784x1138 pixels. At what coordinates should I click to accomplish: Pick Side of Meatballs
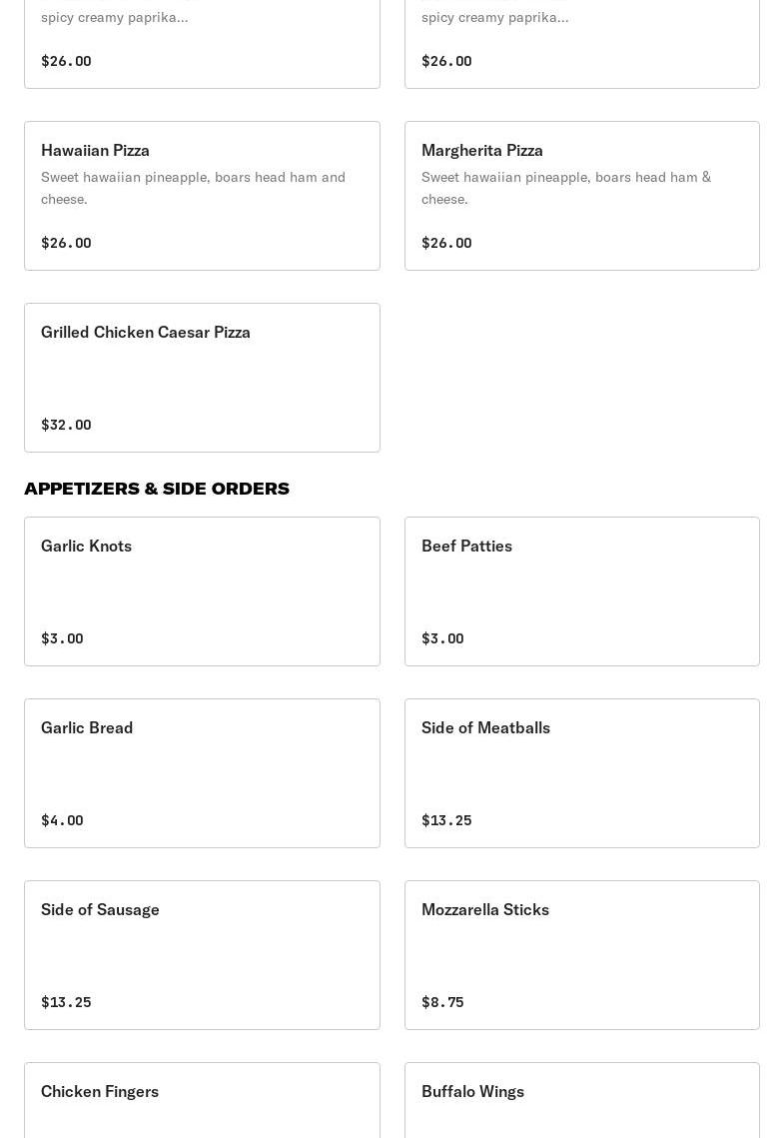[x=581, y=773]
